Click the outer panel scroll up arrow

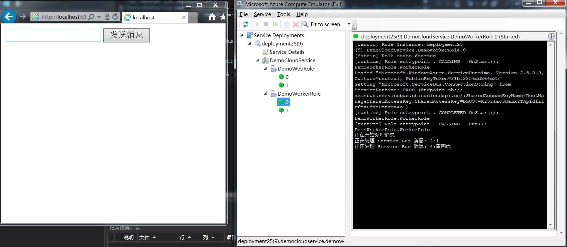click(561, 33)
